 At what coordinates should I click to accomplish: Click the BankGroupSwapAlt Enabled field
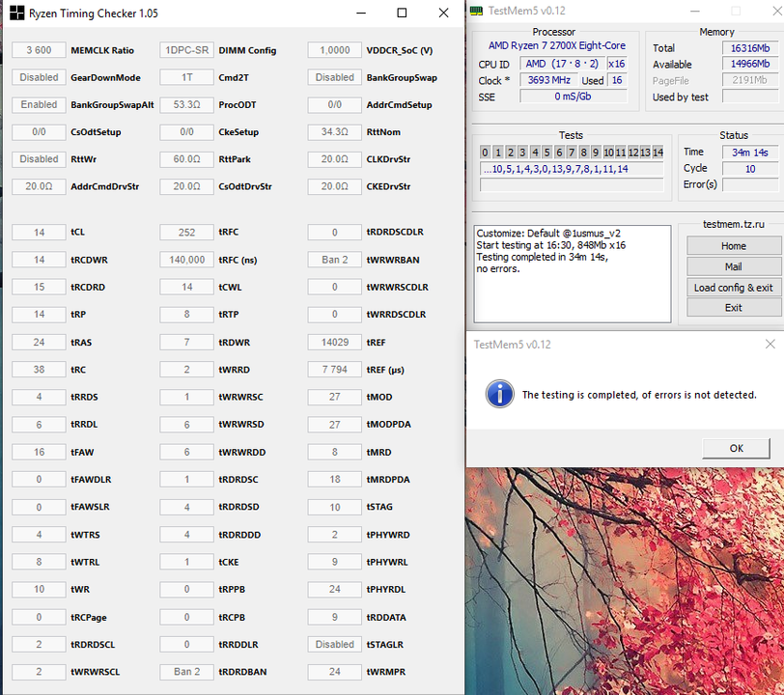[39, 104]
